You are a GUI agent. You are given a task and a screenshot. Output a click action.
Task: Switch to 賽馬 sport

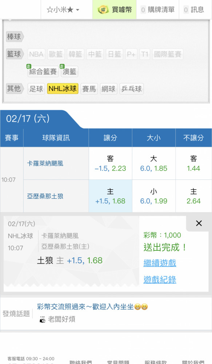pyautogui.click(x=89, y=89)
